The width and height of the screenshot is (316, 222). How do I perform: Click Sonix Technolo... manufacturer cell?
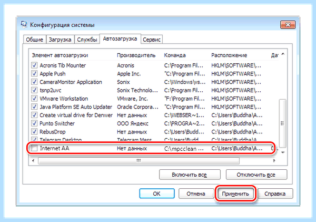coord(137,90)
